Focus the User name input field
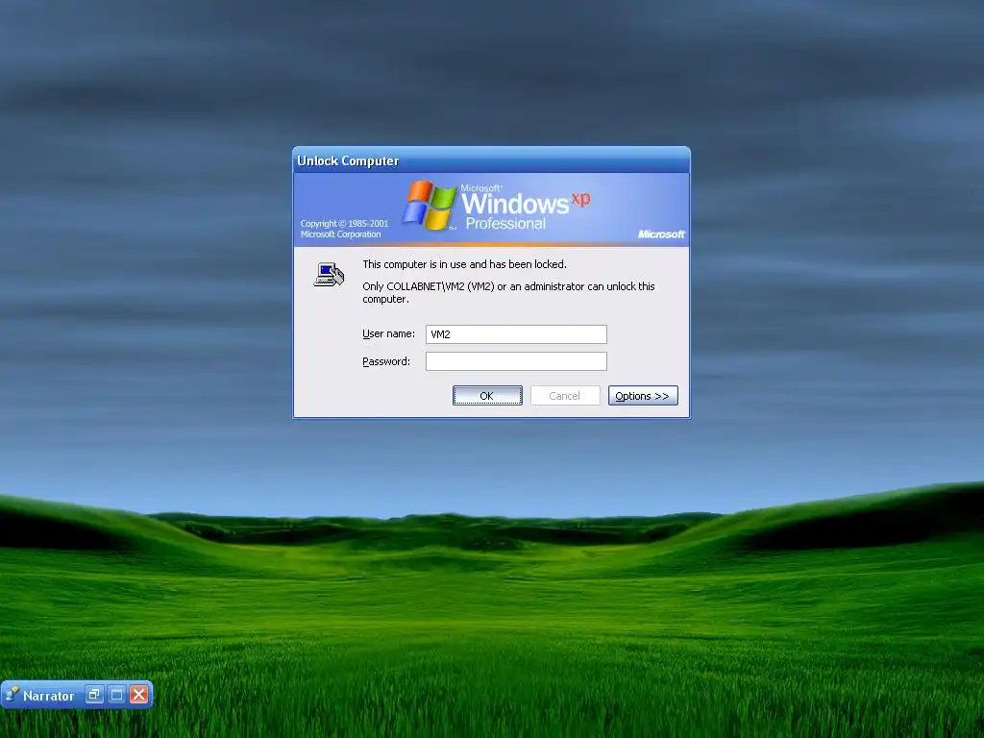The height and width of the screenshot is (738, 984). [516, 333]
